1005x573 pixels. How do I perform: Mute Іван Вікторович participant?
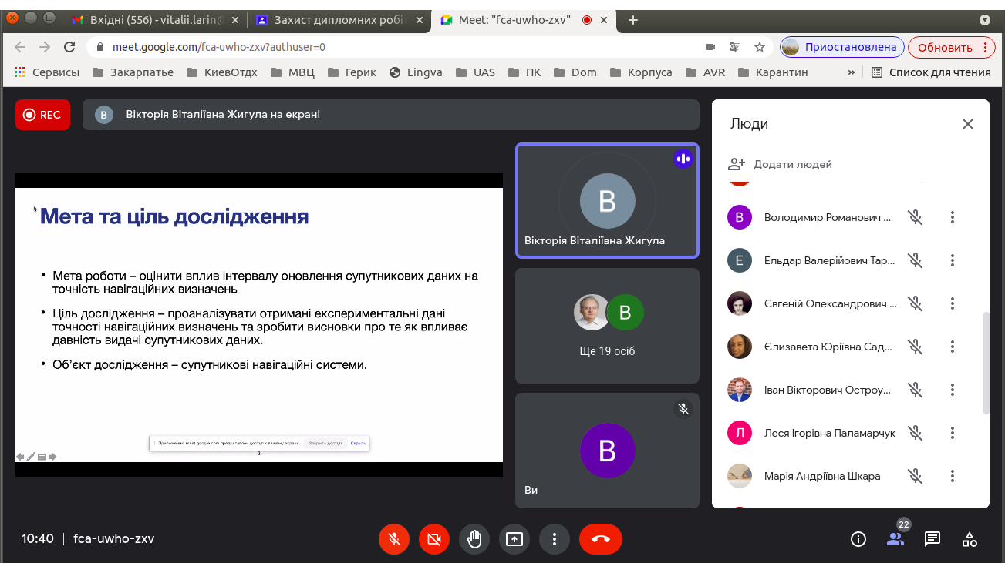coord(916,390)
